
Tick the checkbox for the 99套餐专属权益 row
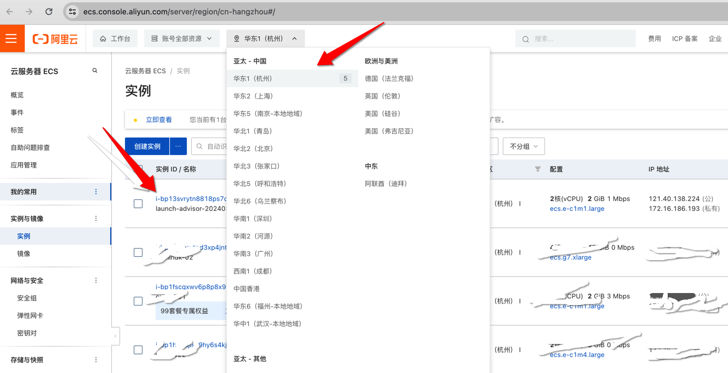coord(138,301)
